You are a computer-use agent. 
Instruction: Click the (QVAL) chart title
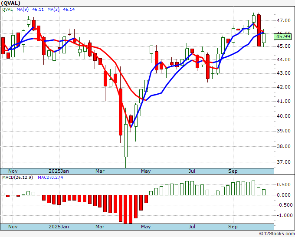[x=10, y=3]
